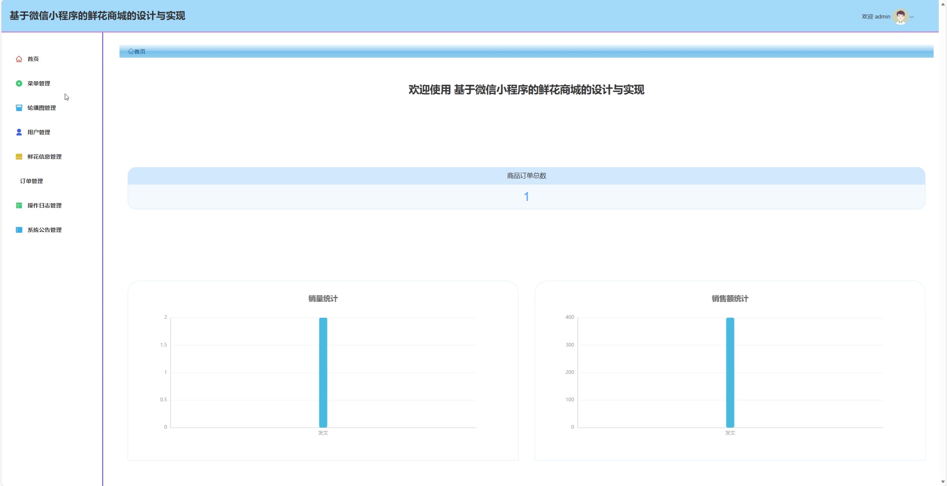Click the green operation log icon

(x=19, y=206)
